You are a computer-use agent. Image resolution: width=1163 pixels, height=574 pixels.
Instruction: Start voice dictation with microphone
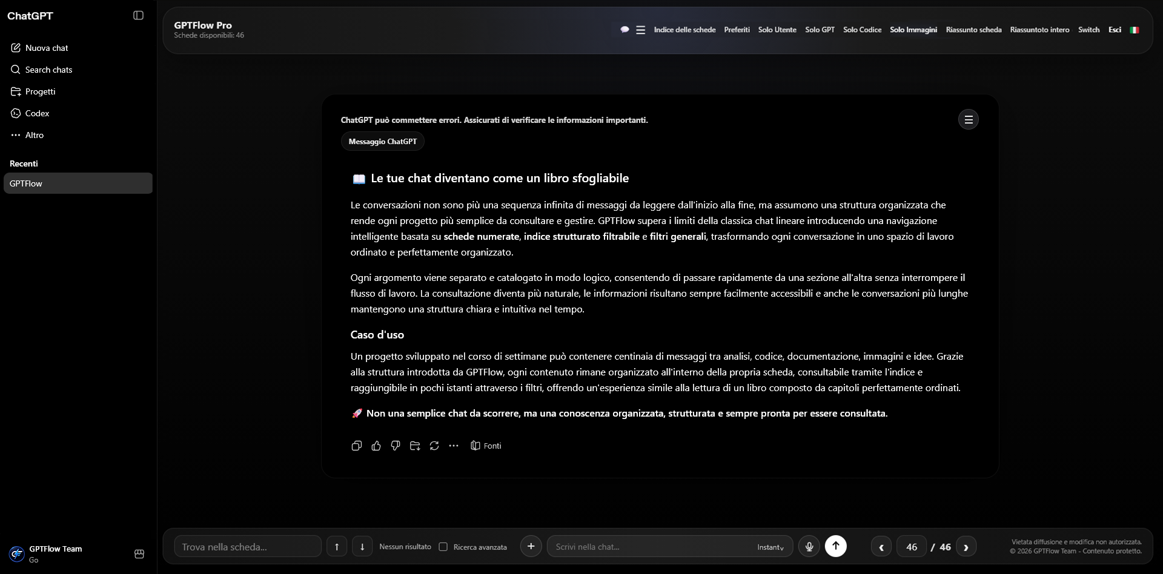pos(809,547)
